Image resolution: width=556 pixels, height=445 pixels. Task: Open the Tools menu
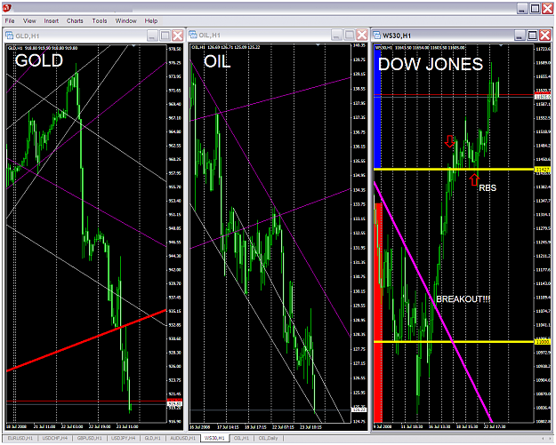click(x=100, y=21)
